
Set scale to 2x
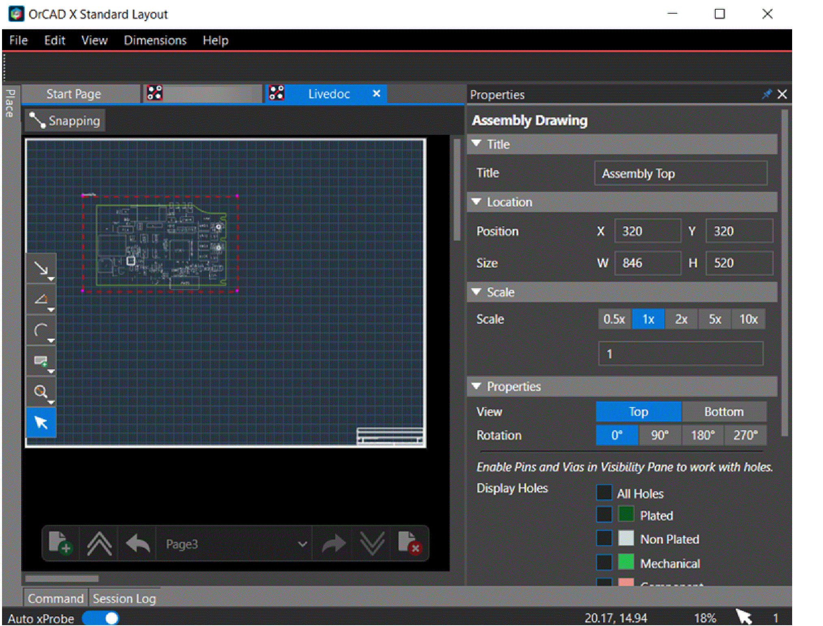[682, 319]
